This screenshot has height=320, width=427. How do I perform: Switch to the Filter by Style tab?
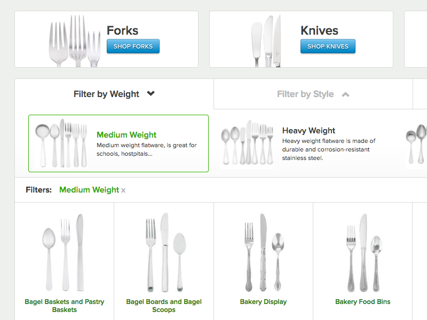click(x=305, y=94)
